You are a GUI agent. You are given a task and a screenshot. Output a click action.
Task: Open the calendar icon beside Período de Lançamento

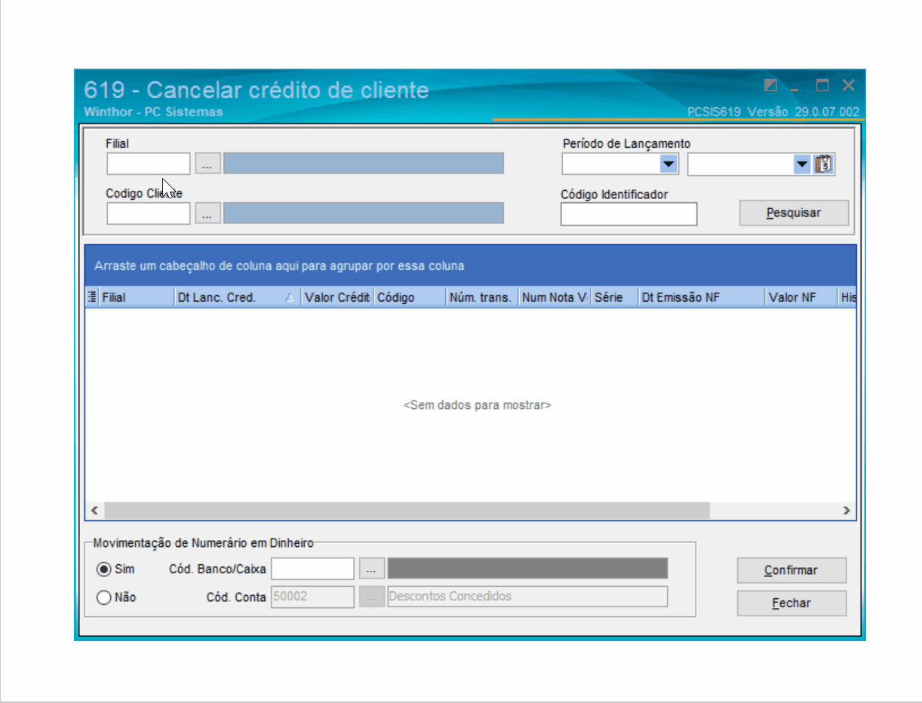(824, 164)
